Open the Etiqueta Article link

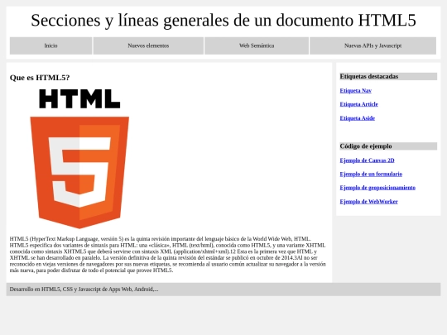pyautogui.click(x=358, y=104)
